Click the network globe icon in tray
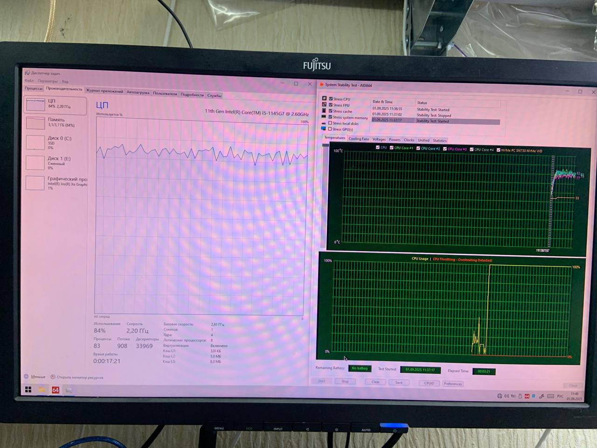597x448 pixels. pos(500,396)
